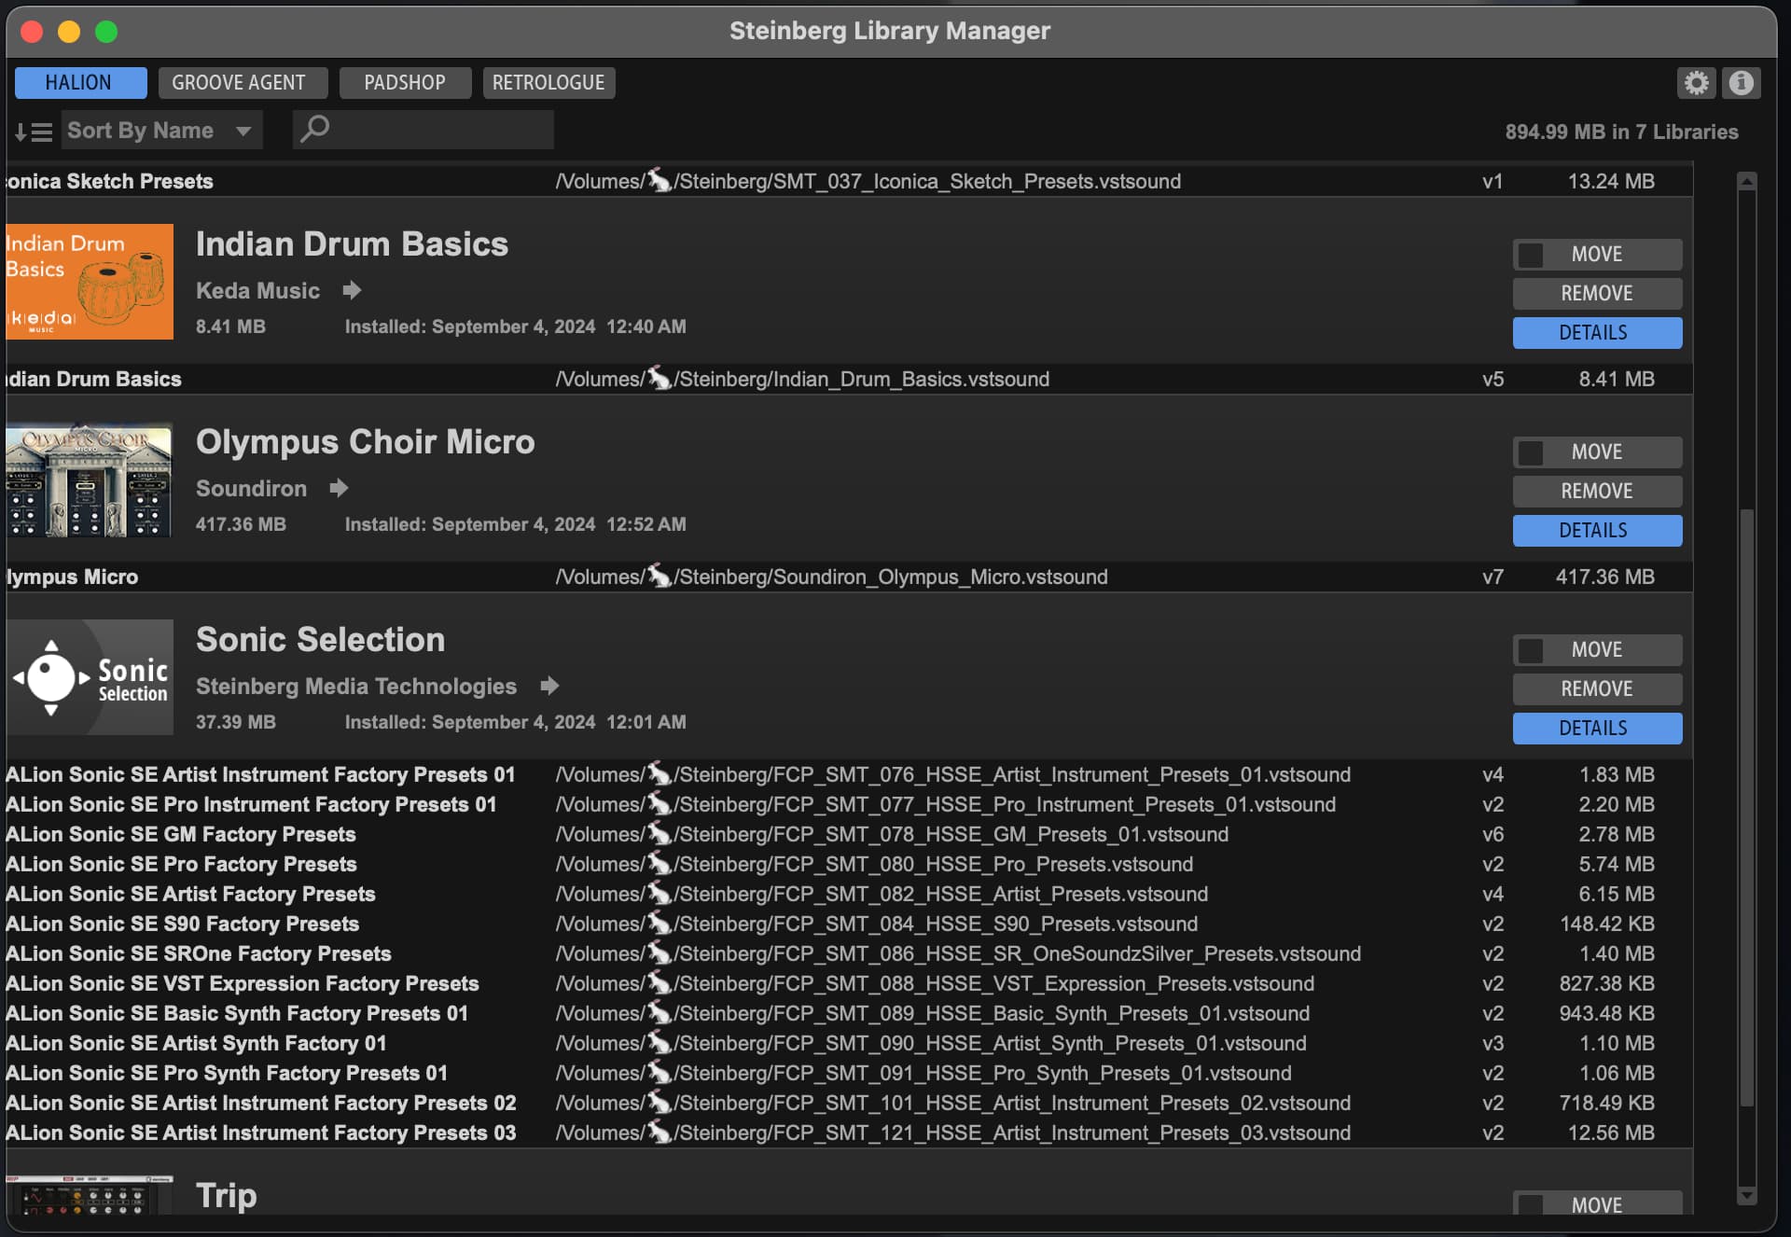
Task: Select HALion Sonic SE Pro Instrument Factory Presets 01
Action: 849,805
